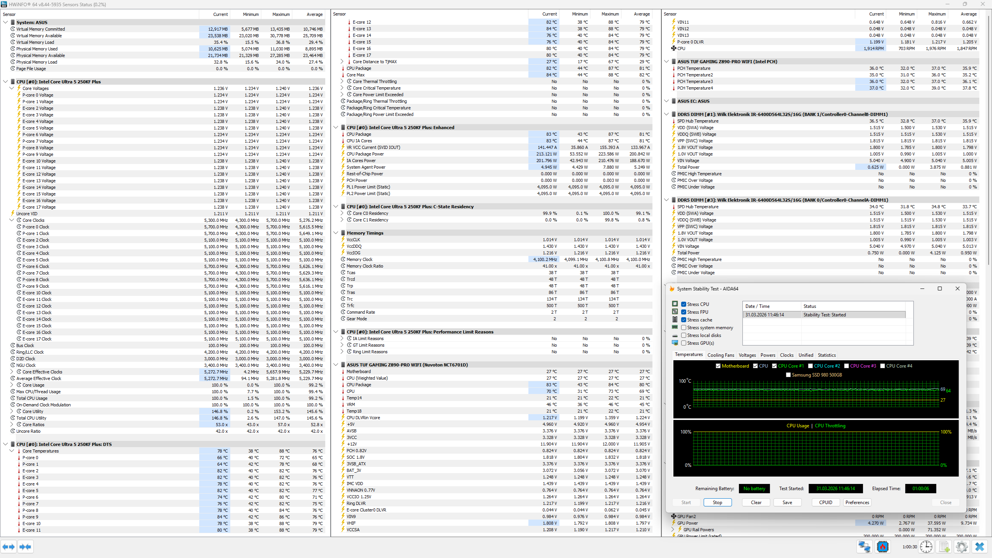Switch to the Cooling Fans tab
This screenshot has height=558, width=992.
point(720,355)
